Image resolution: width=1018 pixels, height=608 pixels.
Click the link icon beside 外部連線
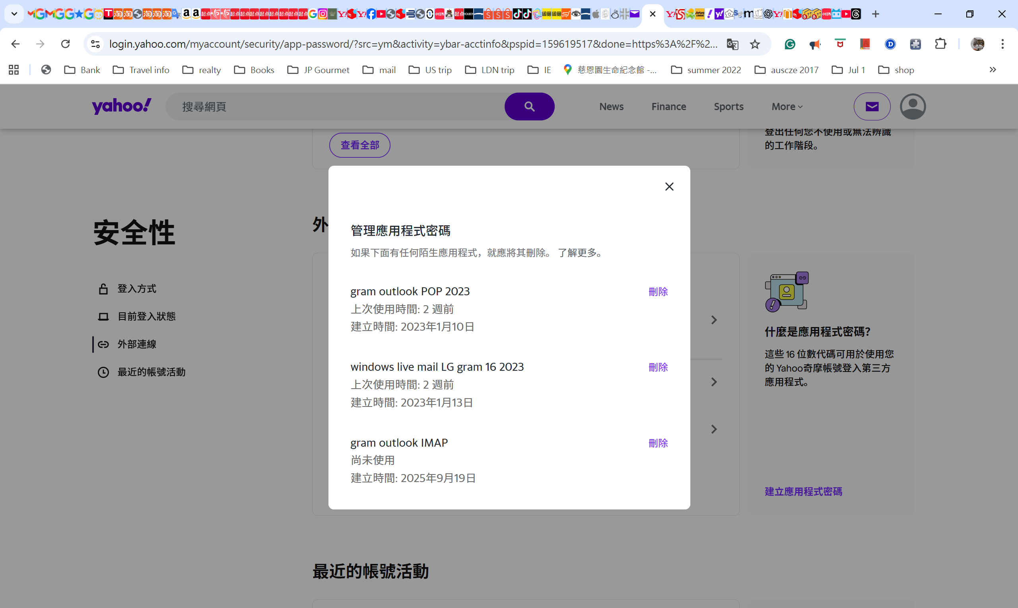click(x=103, y=344)
